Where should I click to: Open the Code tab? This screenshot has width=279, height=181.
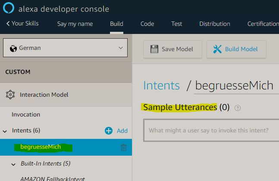[147, 24]
